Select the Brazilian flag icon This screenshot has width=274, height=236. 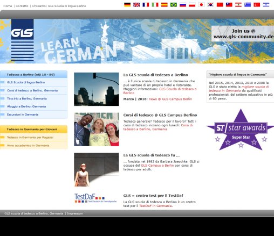pos(174,5)
